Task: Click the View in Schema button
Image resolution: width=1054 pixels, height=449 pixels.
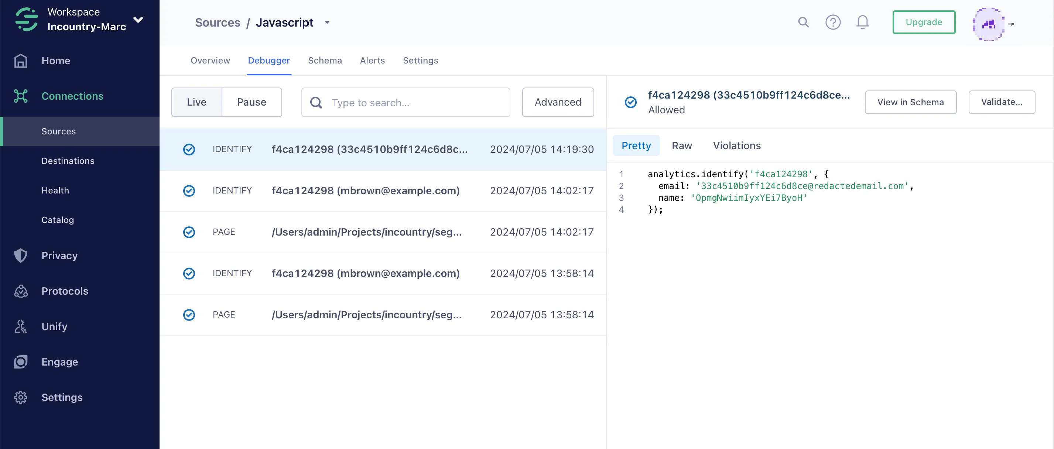Action: (910, 102)
